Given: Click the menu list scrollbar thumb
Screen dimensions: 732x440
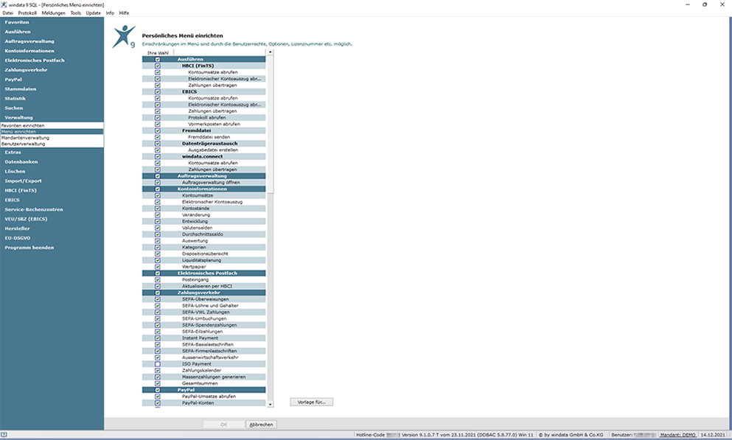Looking at the screenshot, I should pos(271,124).
